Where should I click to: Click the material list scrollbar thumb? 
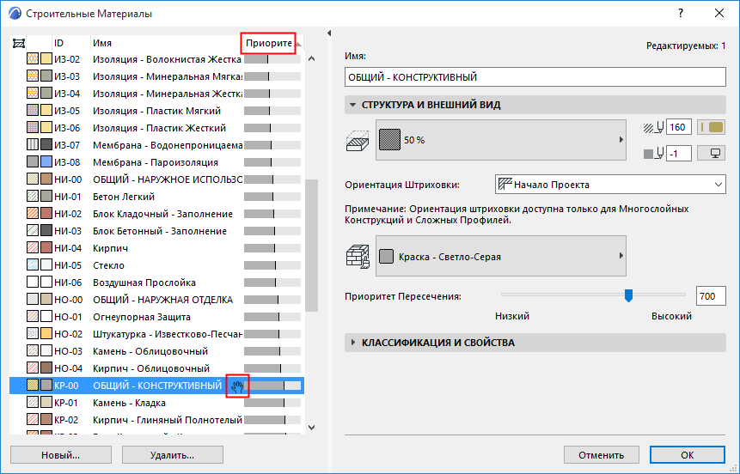[x=311, y=246]
